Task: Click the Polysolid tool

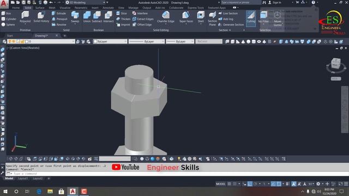Action: (25, 17)
